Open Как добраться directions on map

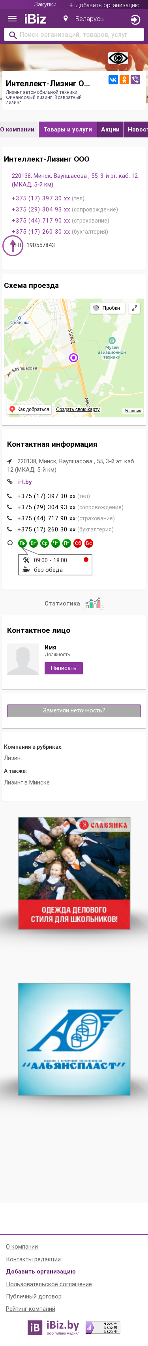[30, 409]
